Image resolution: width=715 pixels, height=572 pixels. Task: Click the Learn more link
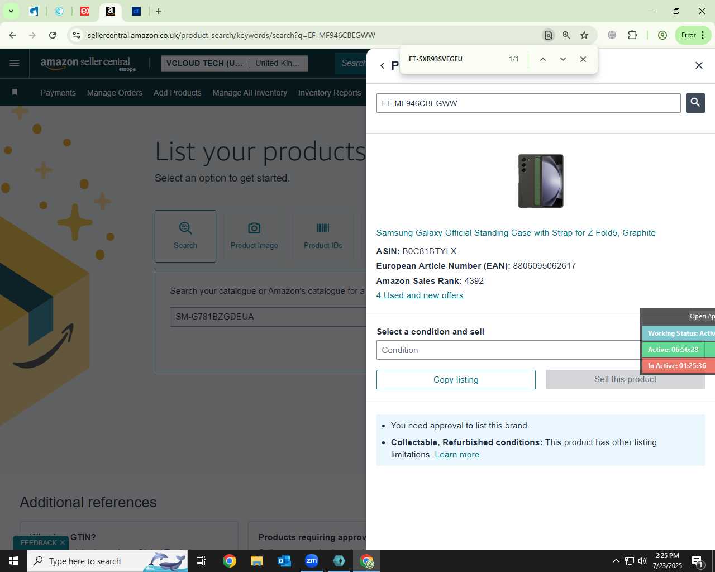tap(457, 455)
